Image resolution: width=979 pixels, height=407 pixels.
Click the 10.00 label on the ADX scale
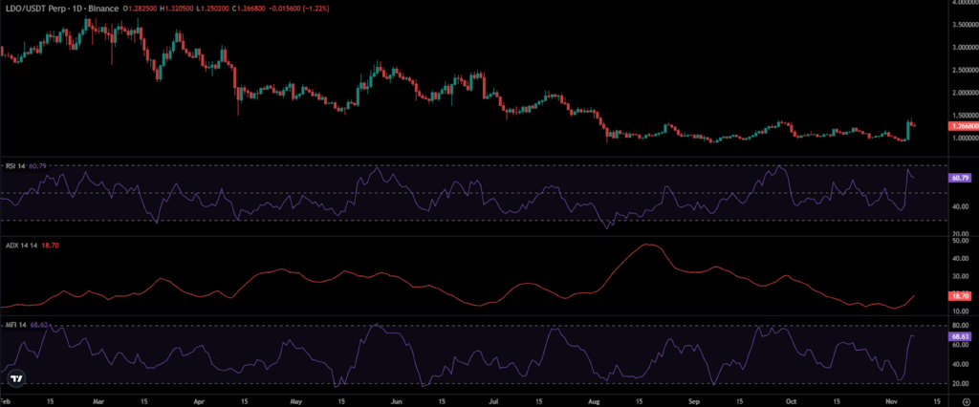coord(960,311)
